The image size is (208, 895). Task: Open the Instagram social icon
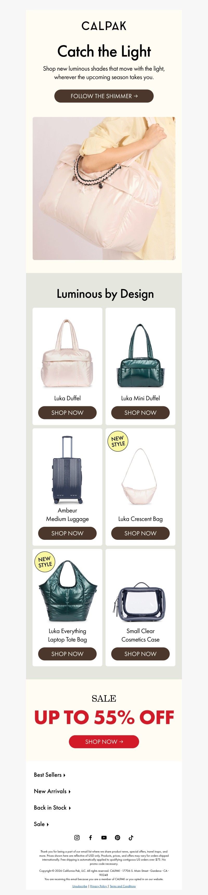[77, 837]
